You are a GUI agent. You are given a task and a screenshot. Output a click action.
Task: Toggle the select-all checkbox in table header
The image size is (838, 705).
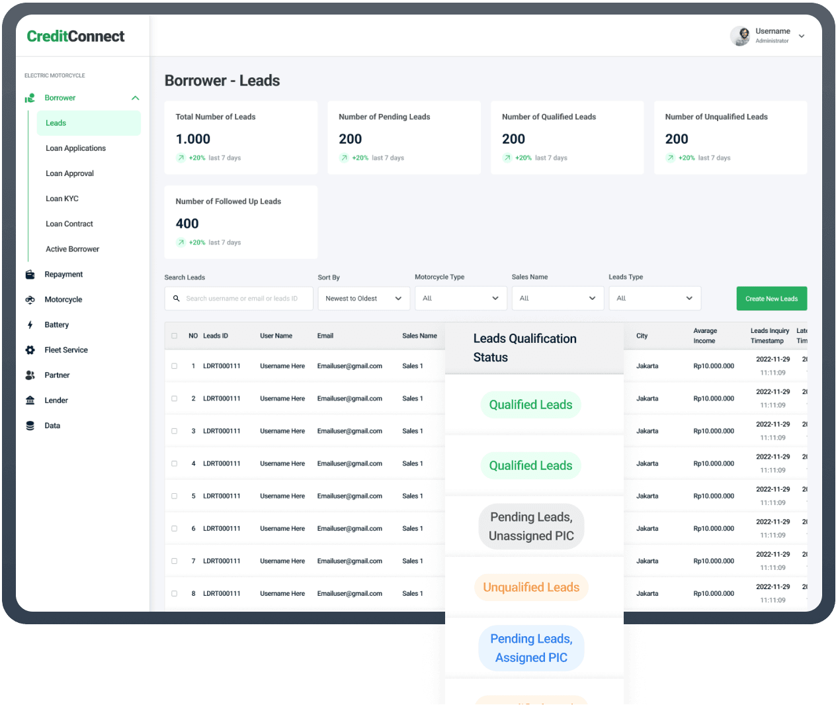coord(175,336)
